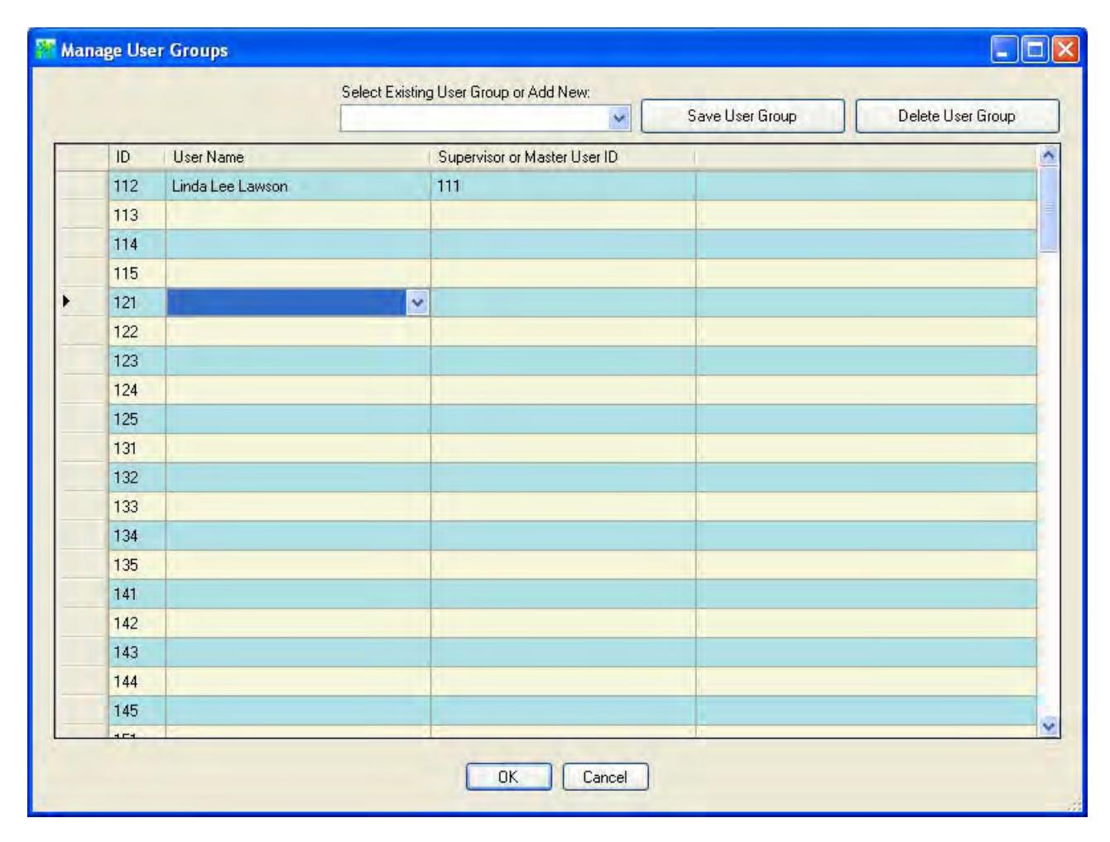Screen dimensions: 1110x842
Task: Select the ID cell 123
Action: tap(137, 361)
